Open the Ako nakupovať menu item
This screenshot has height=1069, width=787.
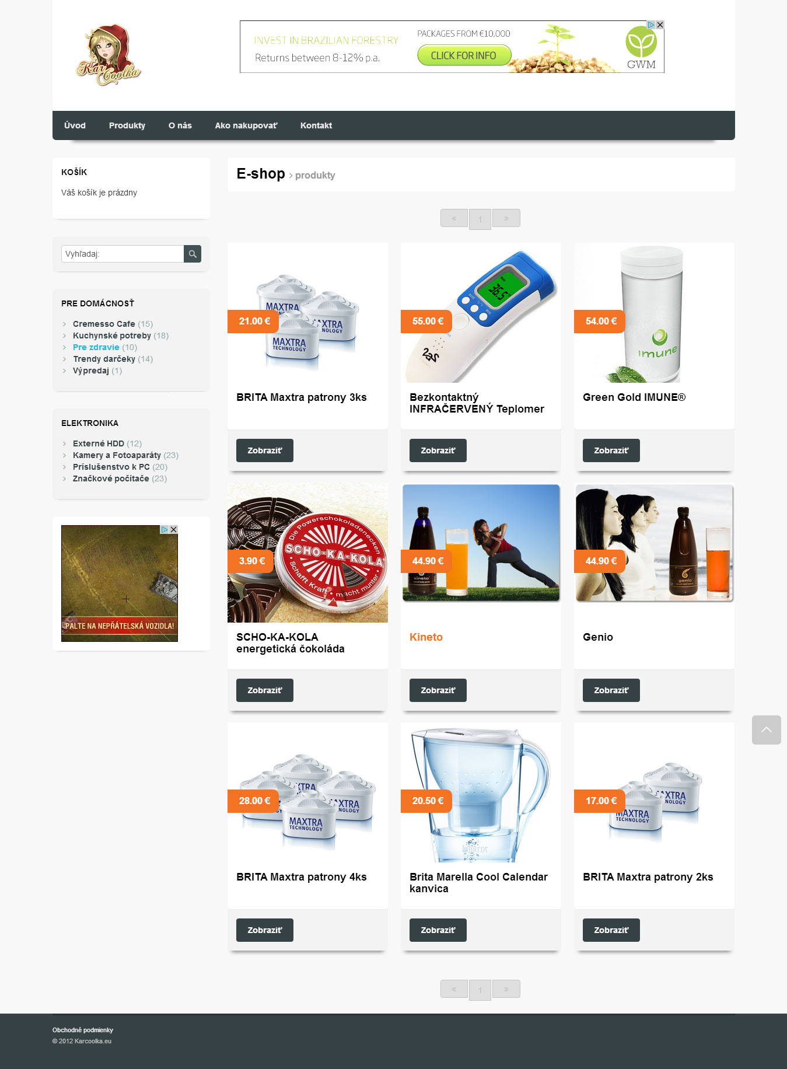click(x=246, y=125)
